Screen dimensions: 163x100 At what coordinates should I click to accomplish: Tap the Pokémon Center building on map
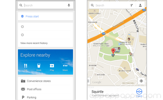pyautogui.click(x=117, y=49)
